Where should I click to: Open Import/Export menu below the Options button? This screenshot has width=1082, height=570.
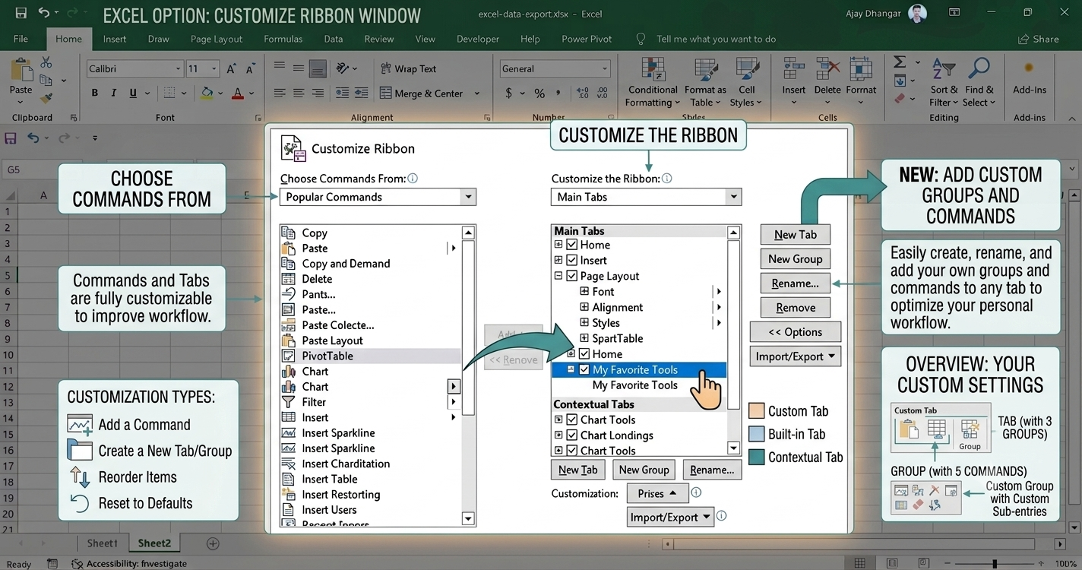click(x=796, y=356)
